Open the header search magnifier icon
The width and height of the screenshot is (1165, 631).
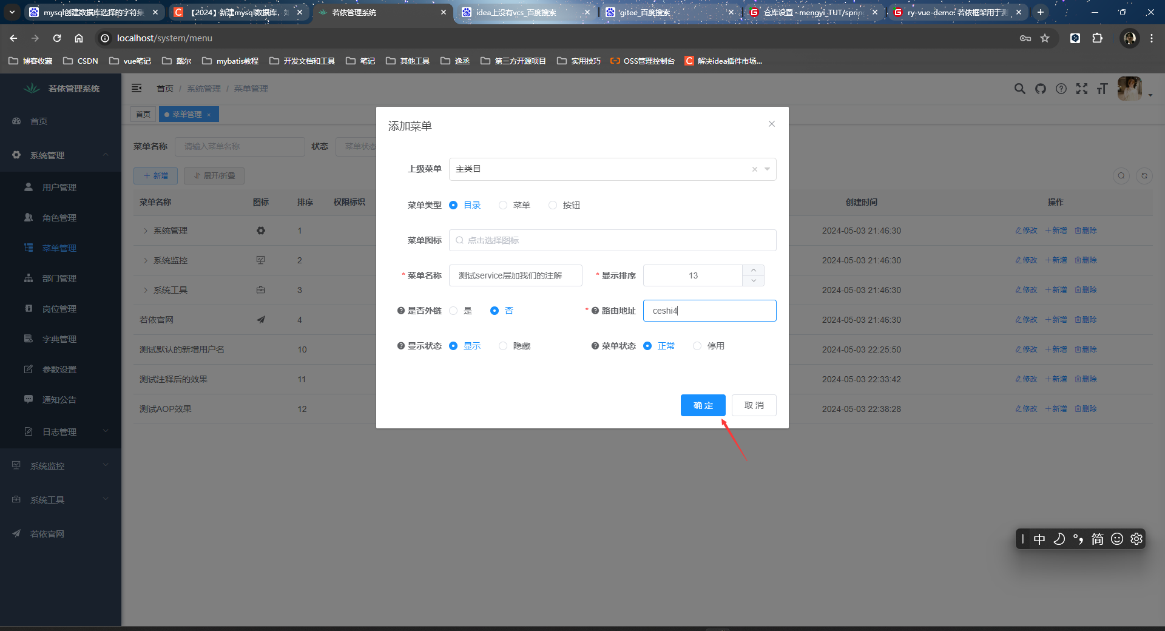click(1020, 89)
